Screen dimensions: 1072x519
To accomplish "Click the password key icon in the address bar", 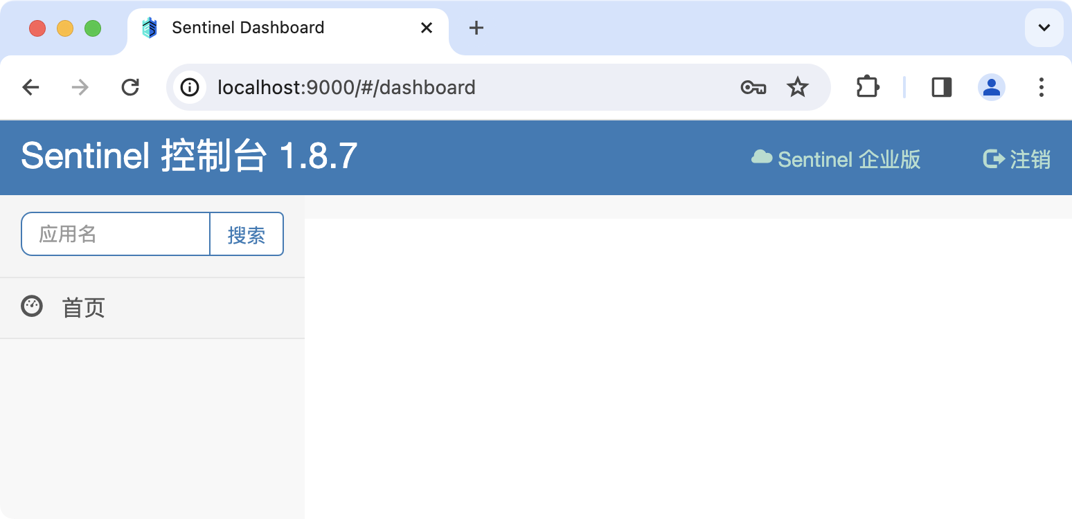I will coord(753,87).
